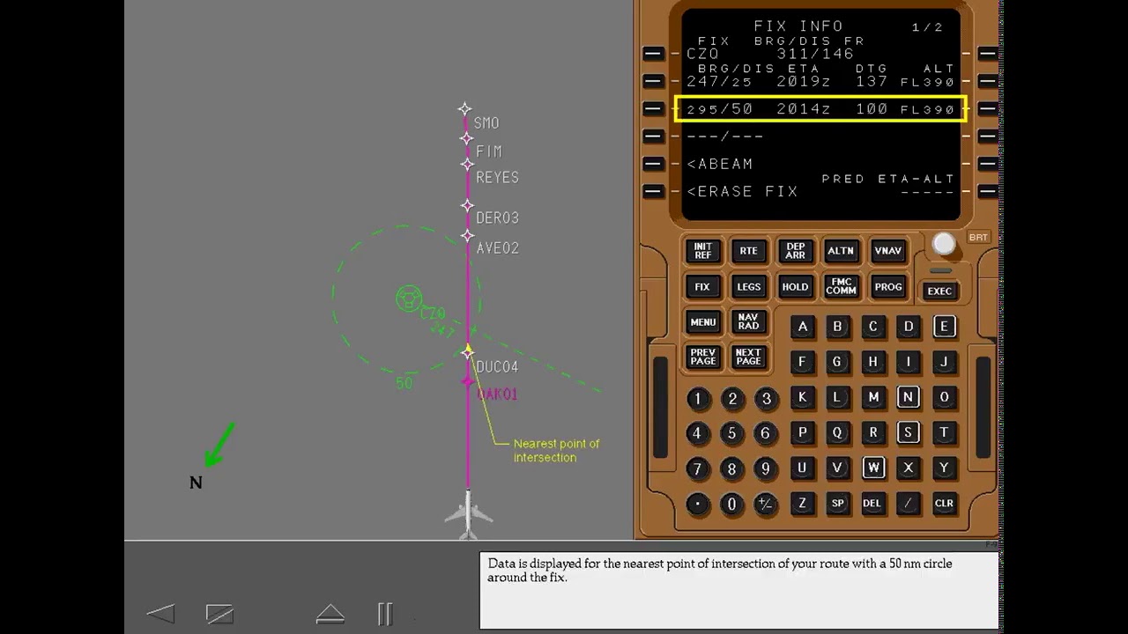Open the MENU key
Image resolution: width=1128 pixels, height=634 pixels.
click(x=702, y=322)
